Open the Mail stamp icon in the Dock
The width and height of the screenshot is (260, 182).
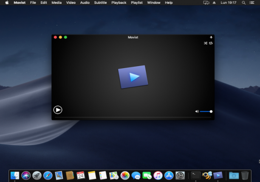click(x=59, y=176)
